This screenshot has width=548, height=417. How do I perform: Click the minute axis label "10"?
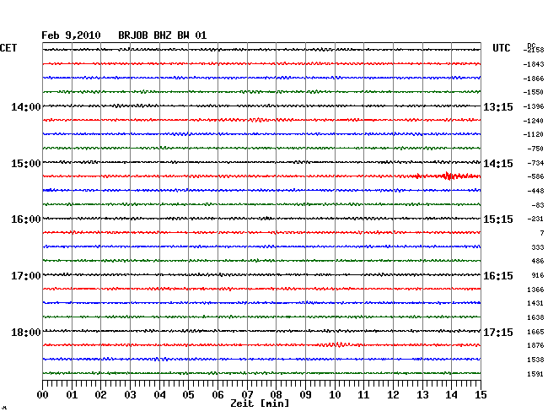[x=335, y=395]
